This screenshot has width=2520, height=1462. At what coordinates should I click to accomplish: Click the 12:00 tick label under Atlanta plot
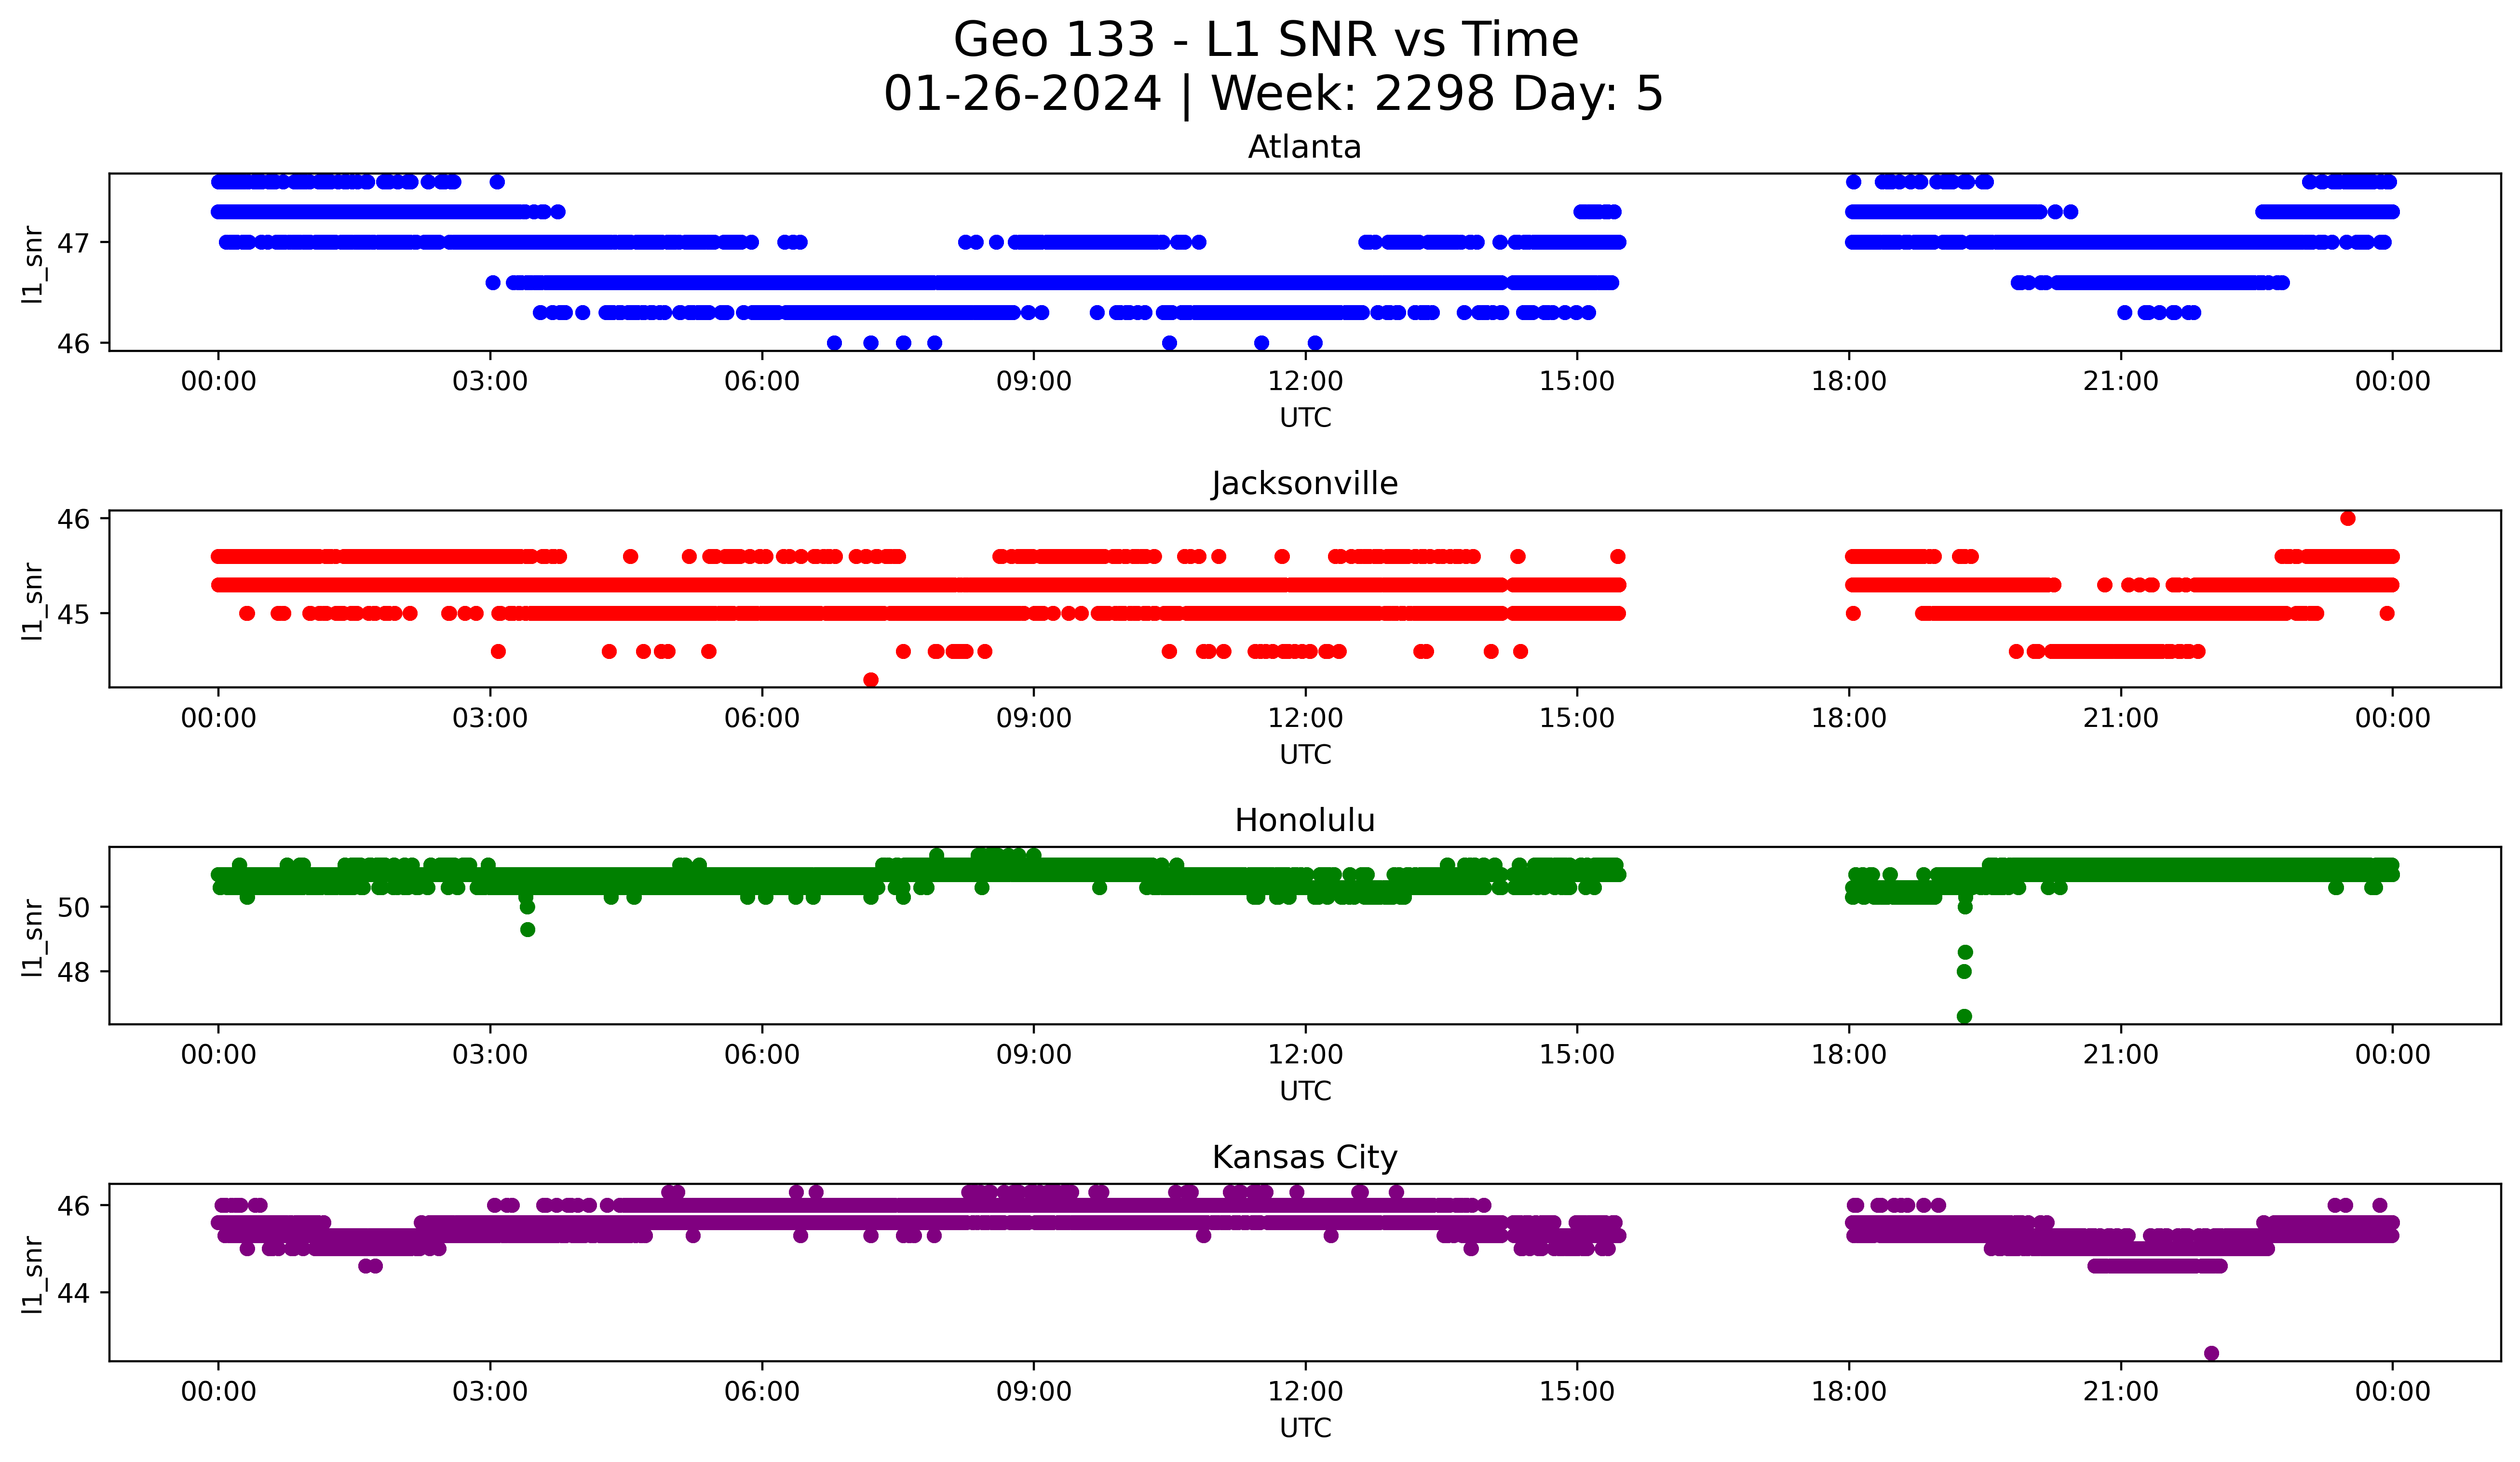point(1305,382)
